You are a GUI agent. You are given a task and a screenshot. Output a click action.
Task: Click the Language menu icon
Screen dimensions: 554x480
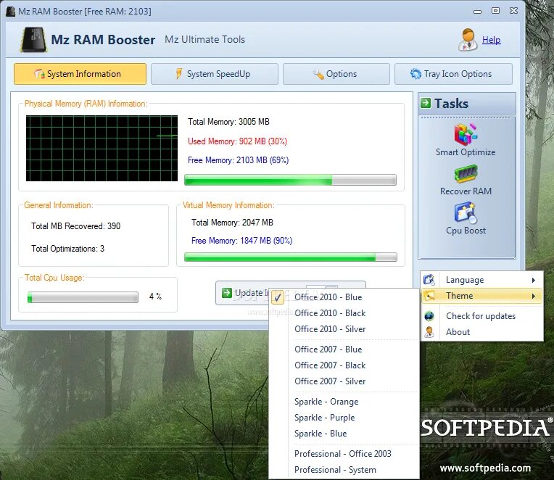(x=429, y=279)
